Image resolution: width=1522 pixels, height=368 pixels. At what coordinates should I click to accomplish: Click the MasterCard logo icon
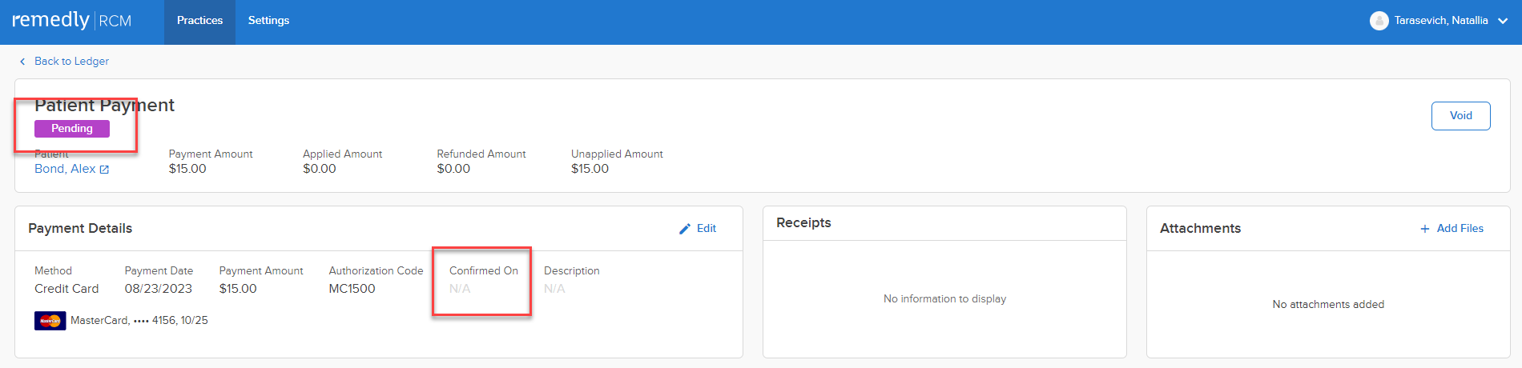click(x=50, y=321)
